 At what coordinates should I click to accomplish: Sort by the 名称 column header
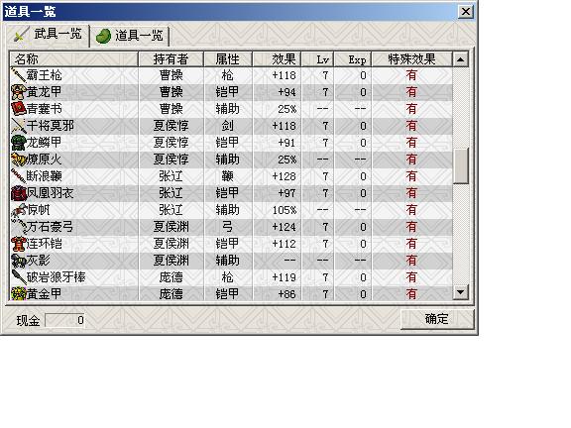73,59
